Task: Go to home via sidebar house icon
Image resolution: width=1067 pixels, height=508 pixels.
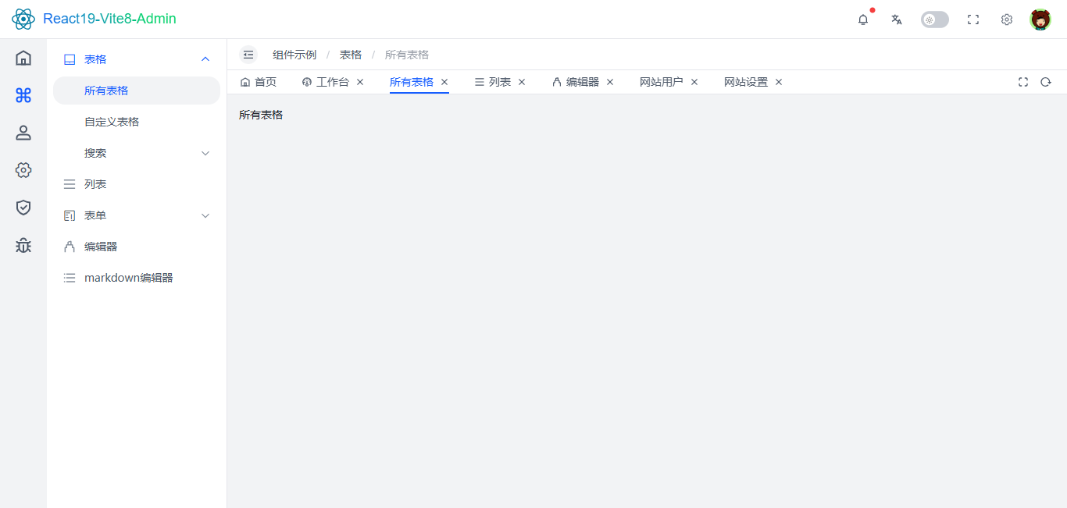Action: (x=23, y=58)
